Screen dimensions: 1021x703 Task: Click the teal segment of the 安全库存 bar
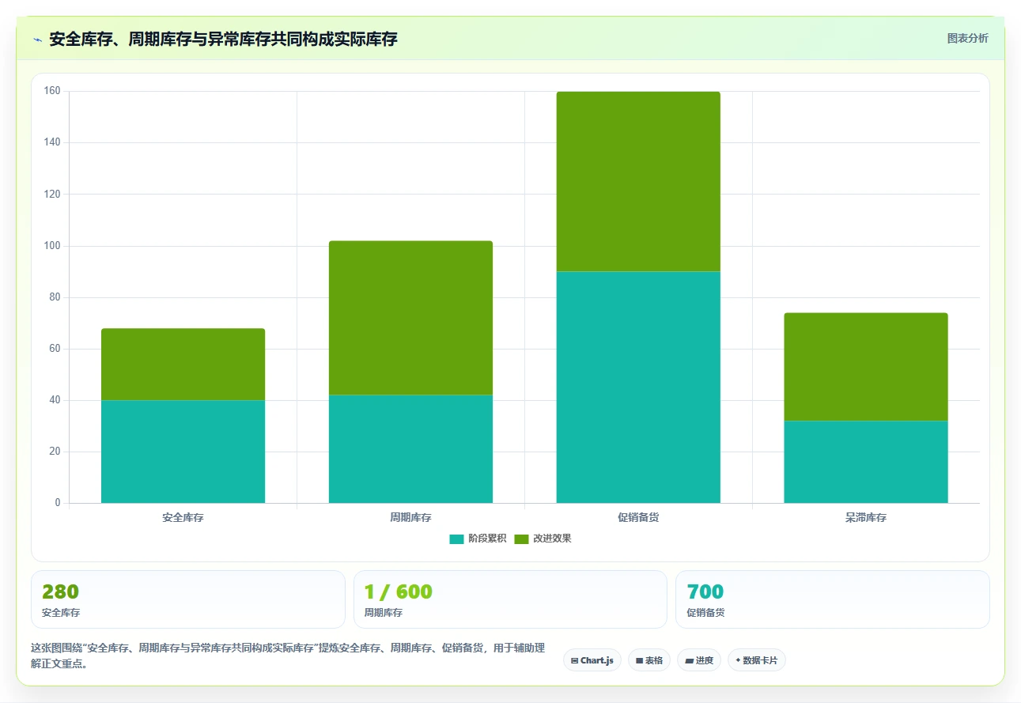pos(183,452)
